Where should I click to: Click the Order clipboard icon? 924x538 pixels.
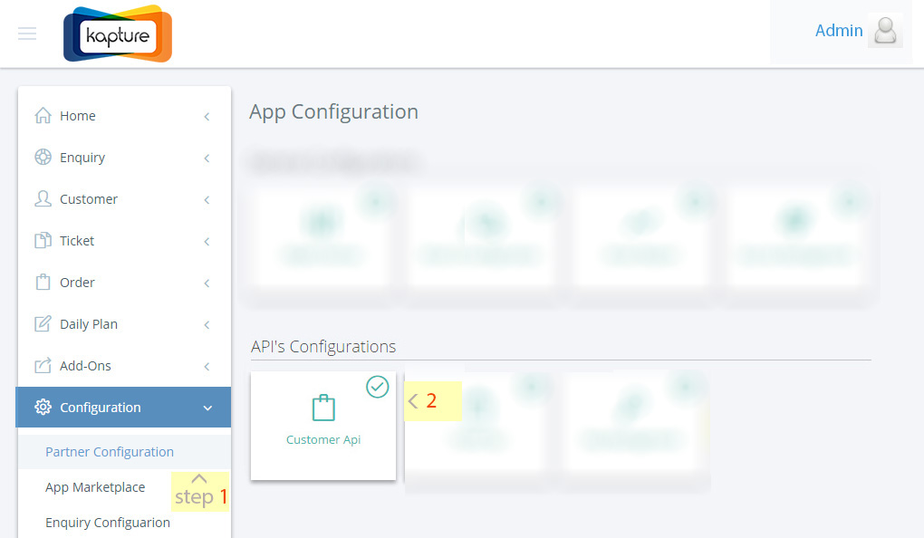[x=43, y=283]
